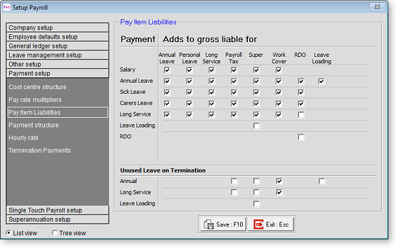Select the List view radio button
Image resolution: width=398 pixels, height=249 pixels.
8,233
